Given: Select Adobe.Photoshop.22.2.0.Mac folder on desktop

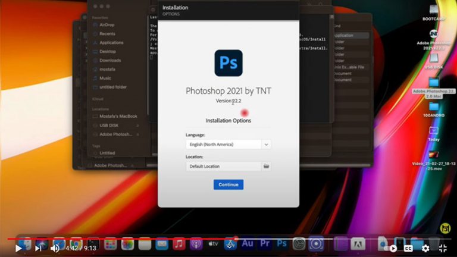Looking at the screenshot, I should click(x=434, y=87).
